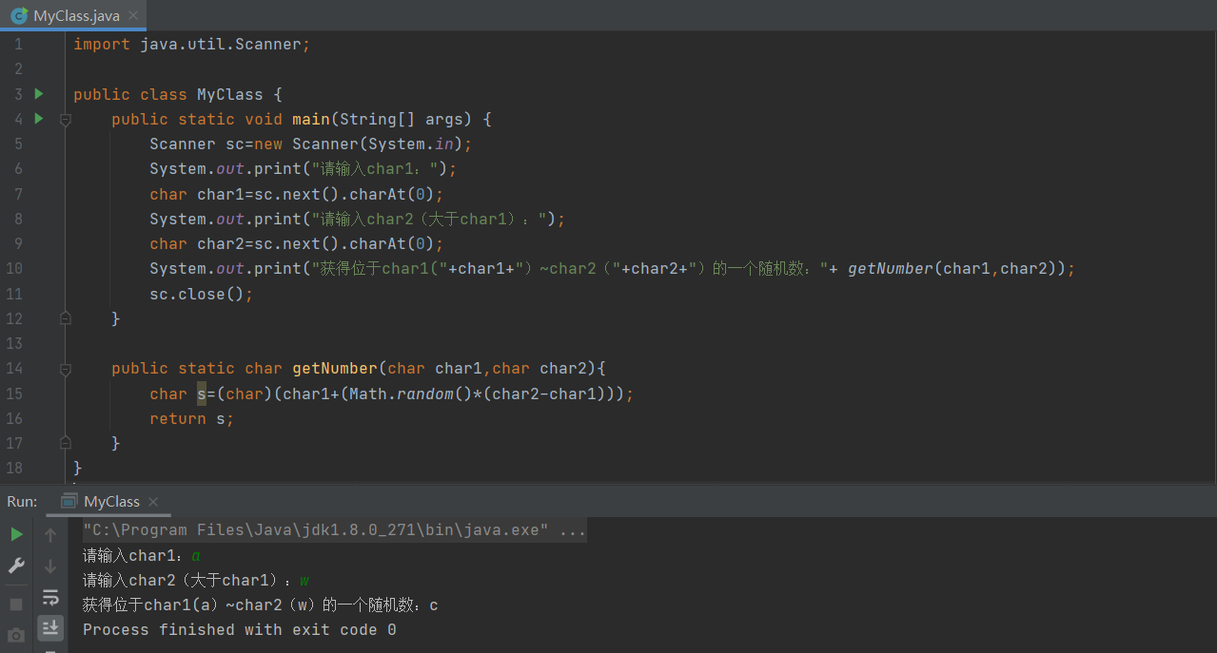Viewport: 1217px width, 653px height.
Task: Click 'import' keyword on line 1
Action: point(102,45)
